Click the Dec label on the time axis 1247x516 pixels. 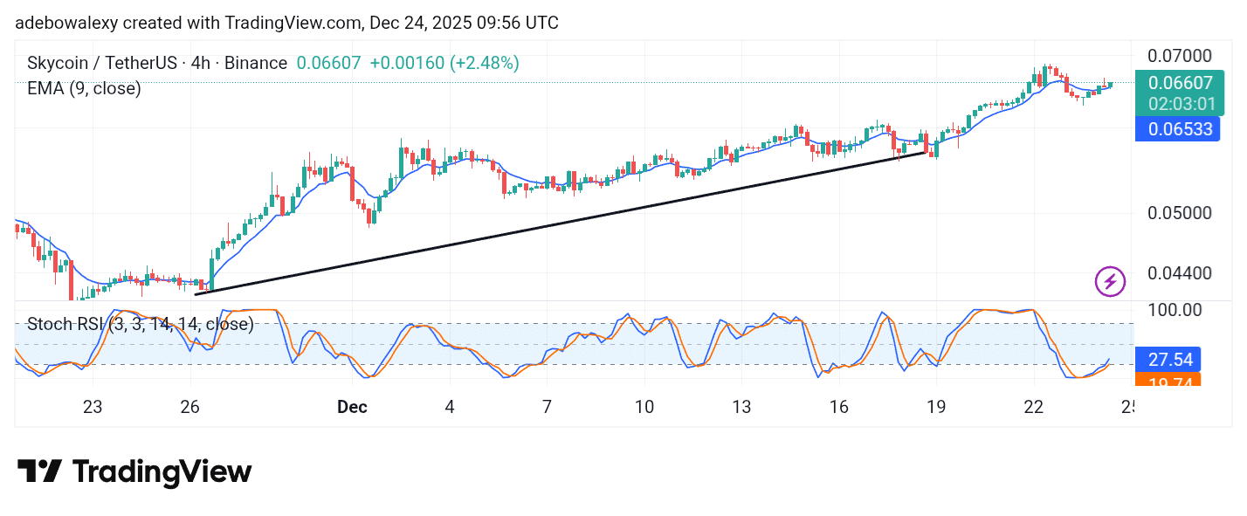352,407
